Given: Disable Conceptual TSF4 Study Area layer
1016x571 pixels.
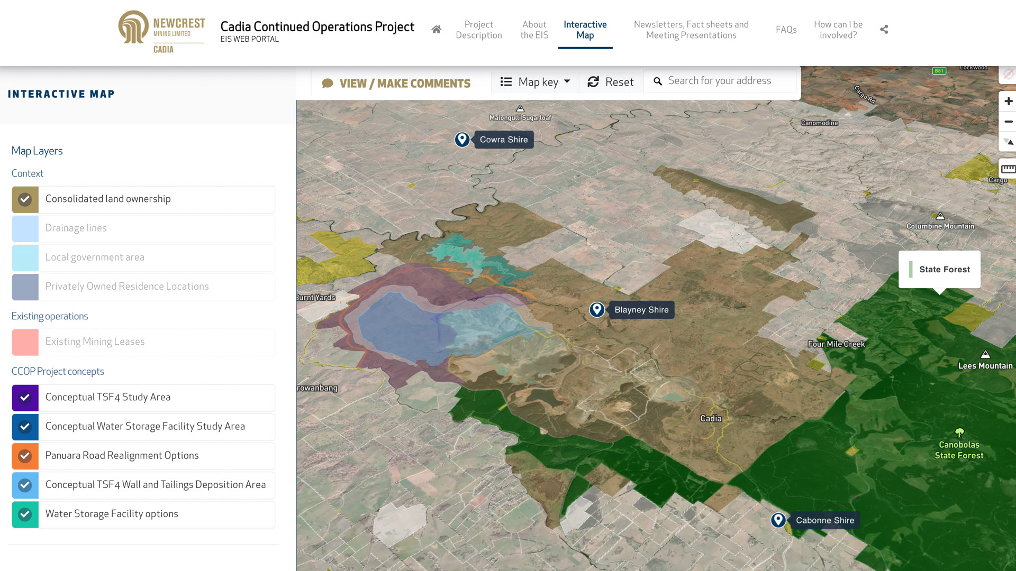Looking at the screenshot, I should [25, 398].
